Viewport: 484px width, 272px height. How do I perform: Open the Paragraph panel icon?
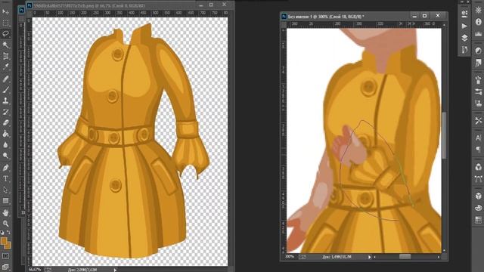tap(478, 150)
